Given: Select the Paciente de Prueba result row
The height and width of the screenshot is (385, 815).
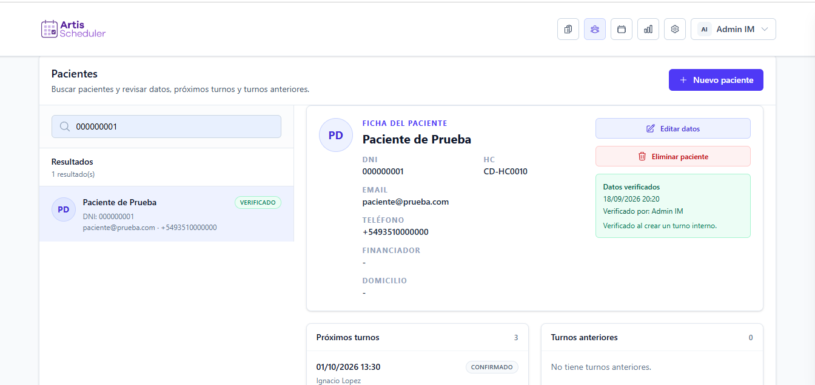Looking at the screenshot, I should pyautogui.click(x=167, y=214).
